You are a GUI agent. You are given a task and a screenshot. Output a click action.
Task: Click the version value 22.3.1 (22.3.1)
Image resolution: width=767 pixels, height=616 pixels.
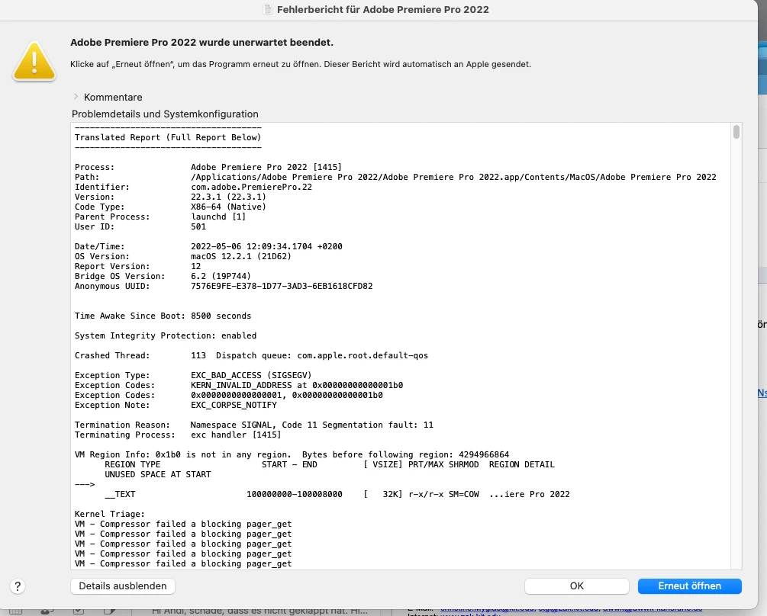(228, 197)
